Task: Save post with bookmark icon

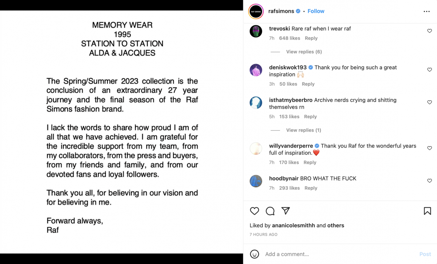Action: pyautogui.click(x=427, y=211)
